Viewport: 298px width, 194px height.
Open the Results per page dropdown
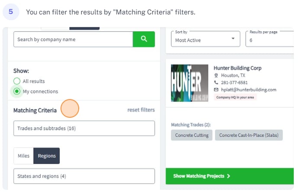(269, 39)
